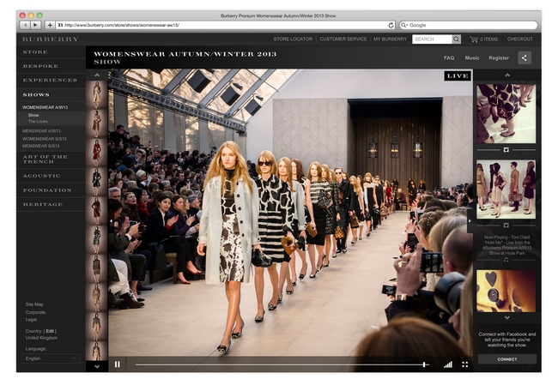Viewport: 558px width, 385px height.
Task: Click LIVE badge on video
Action: (x=458, y=75)
